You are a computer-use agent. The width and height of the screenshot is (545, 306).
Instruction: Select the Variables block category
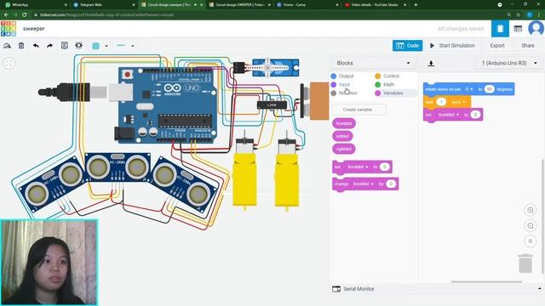click(x=389, y=93)
